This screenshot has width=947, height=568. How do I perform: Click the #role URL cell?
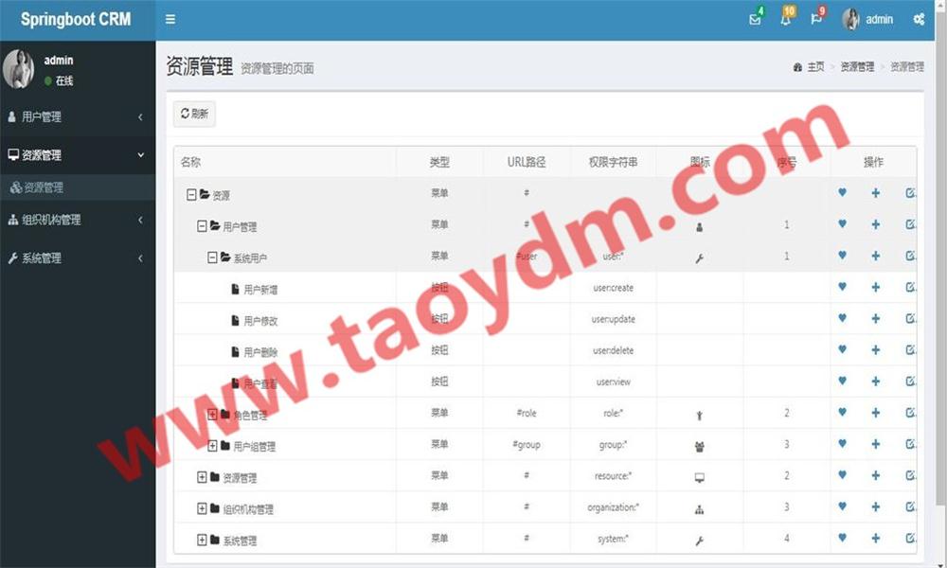526,414
